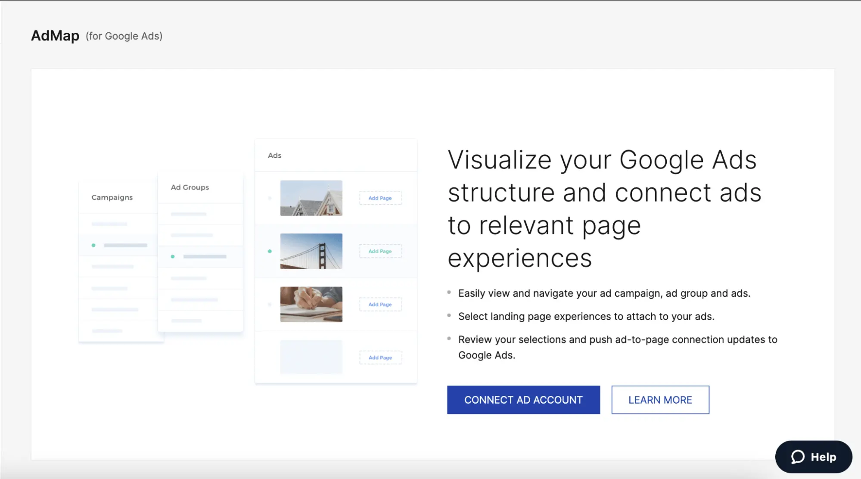Click the Ad Groups panel header
The width and height of the screenshot is (861, 479).
tap(190, 187)
